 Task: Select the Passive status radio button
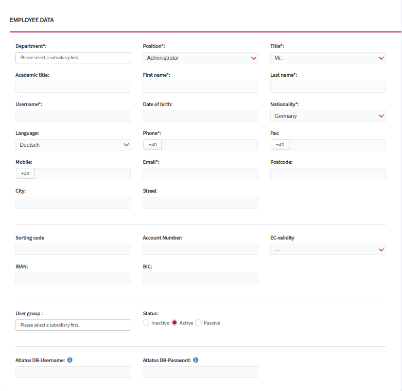199,323
